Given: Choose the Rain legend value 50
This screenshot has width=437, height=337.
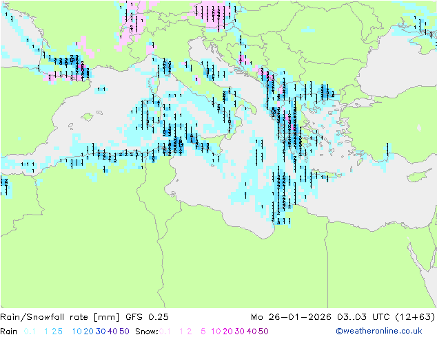Looking at the screenshot, I should [124, 331].
